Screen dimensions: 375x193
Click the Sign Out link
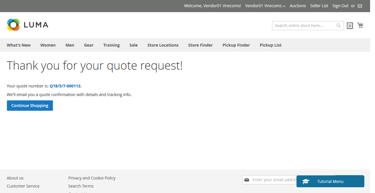click(340, 6)
